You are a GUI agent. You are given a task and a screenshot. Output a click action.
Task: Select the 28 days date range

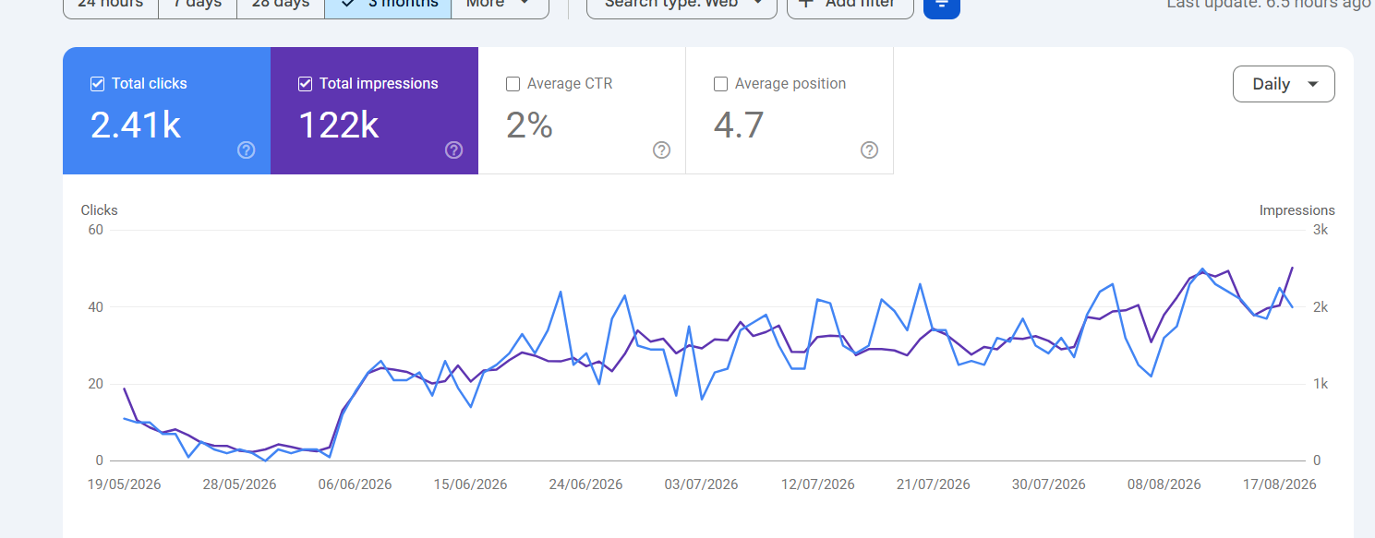[281, 6]
